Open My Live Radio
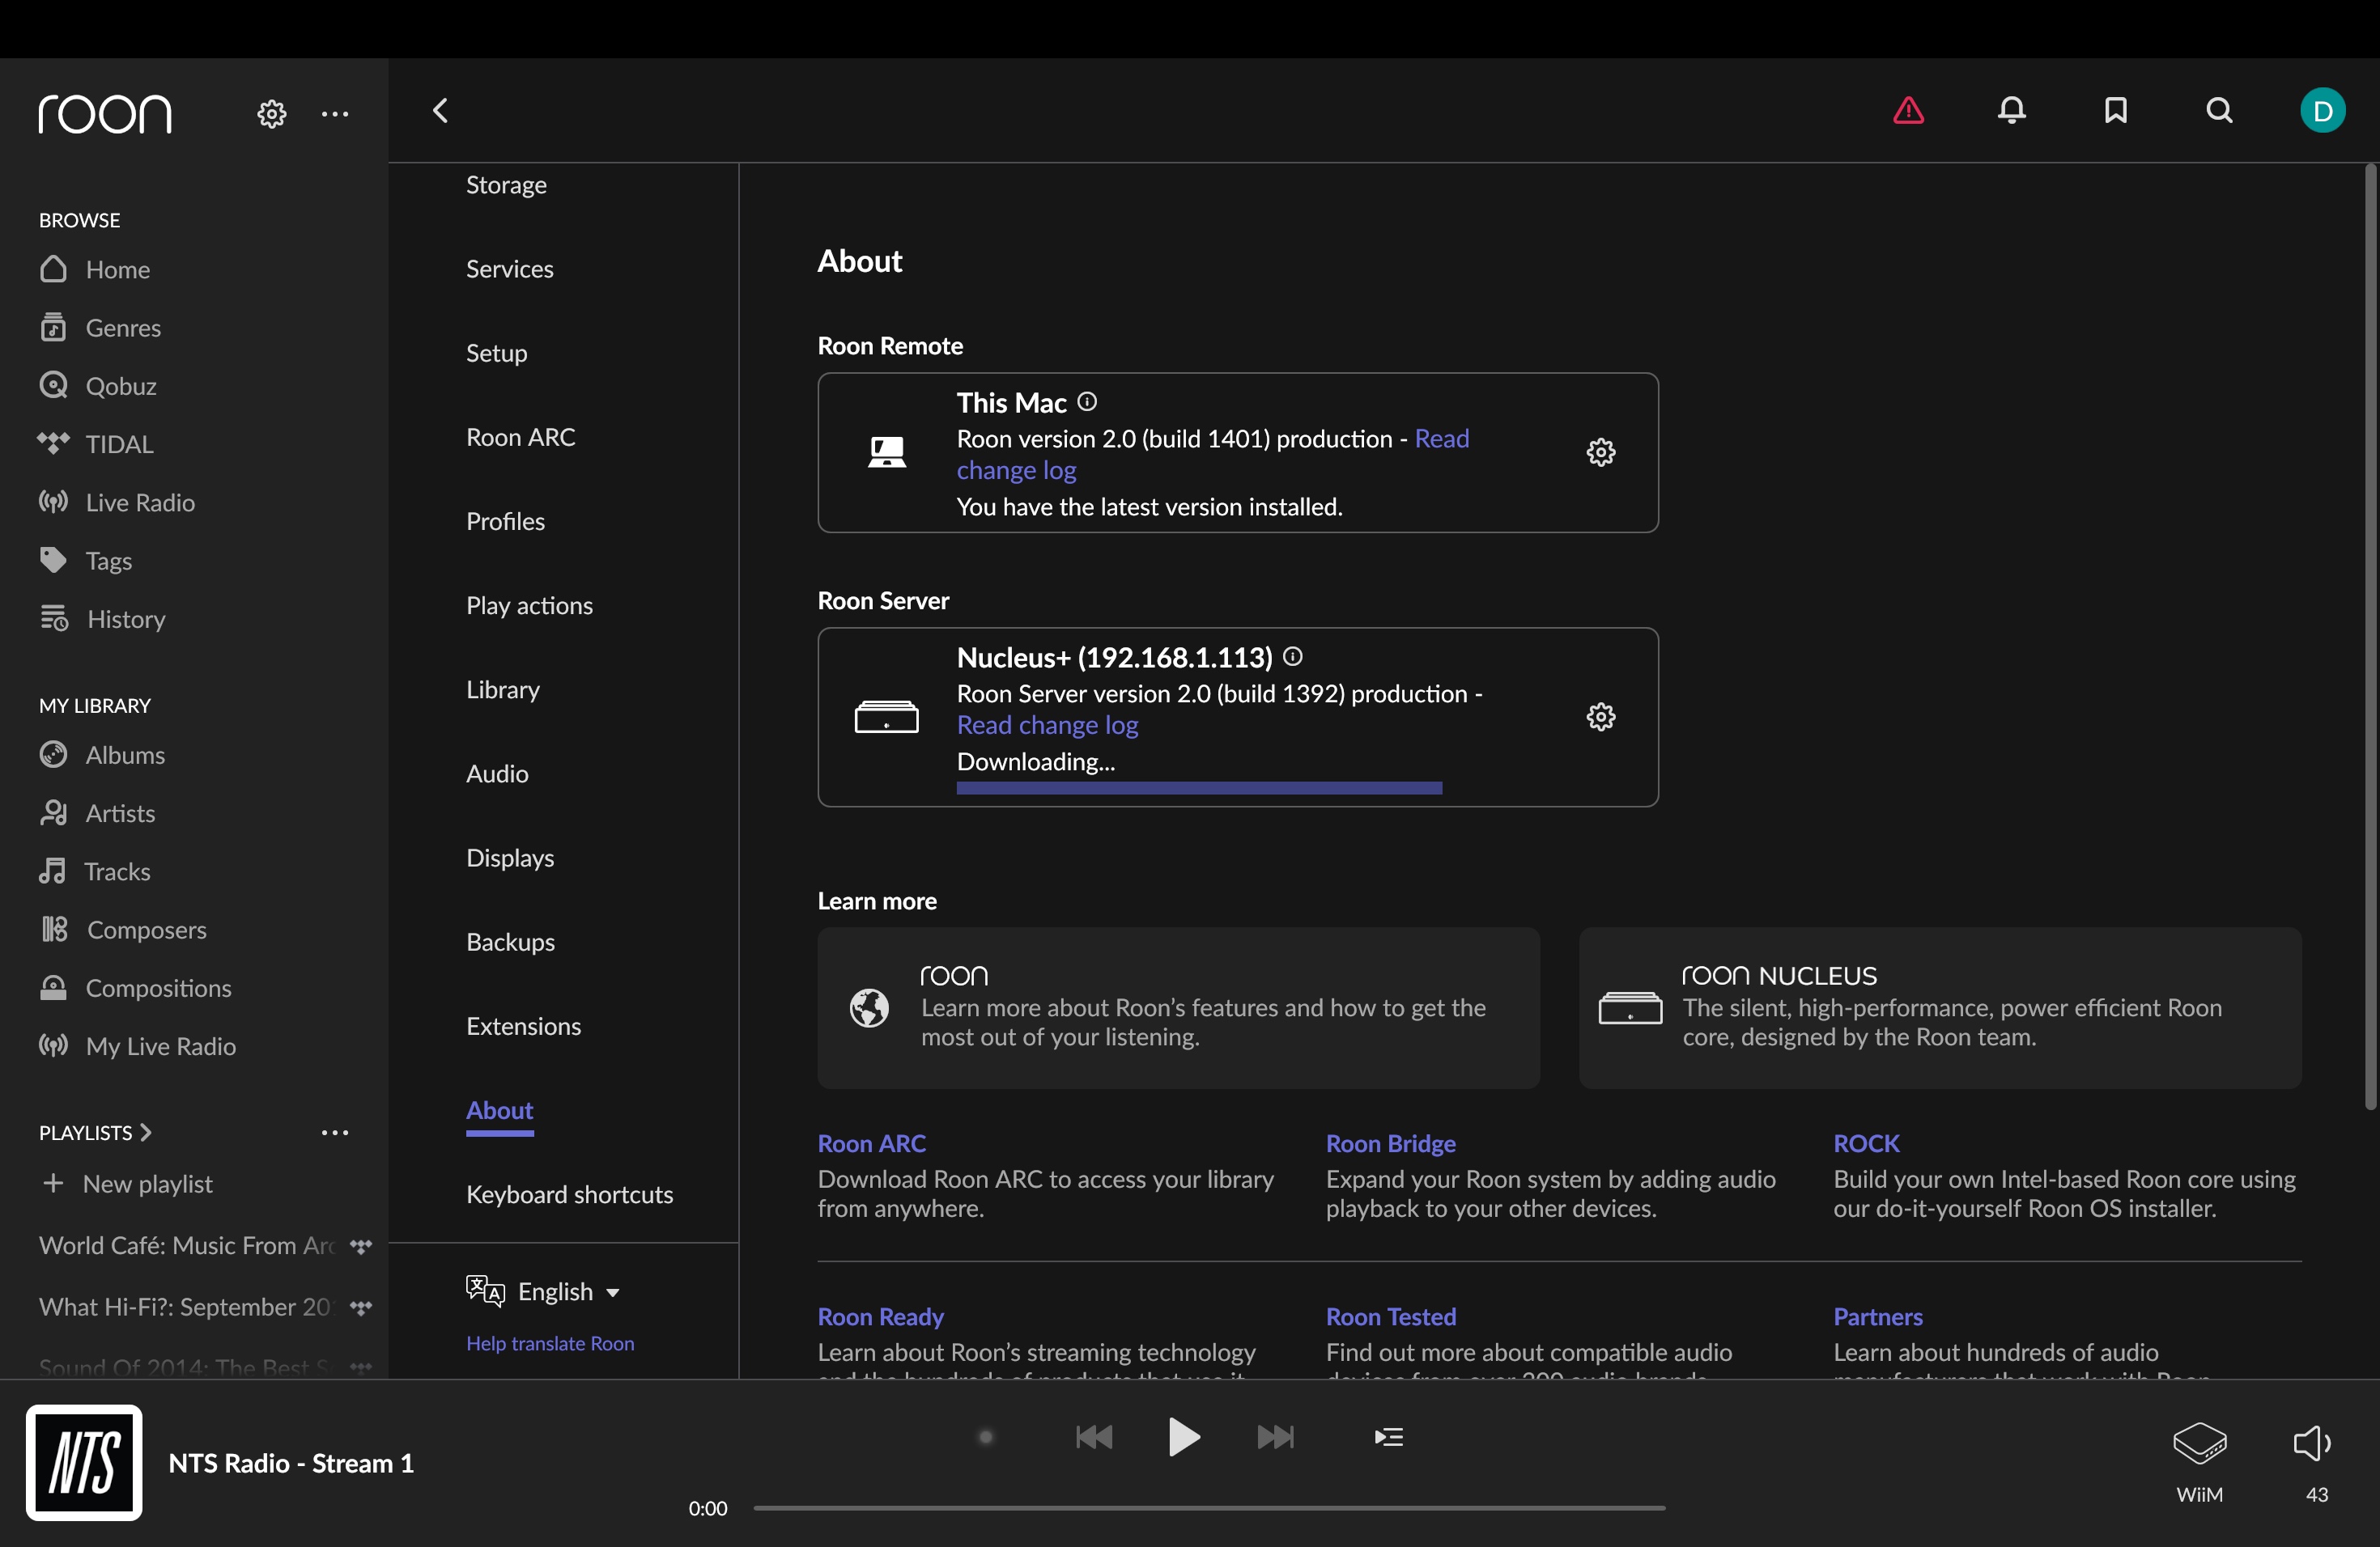 138,1045
